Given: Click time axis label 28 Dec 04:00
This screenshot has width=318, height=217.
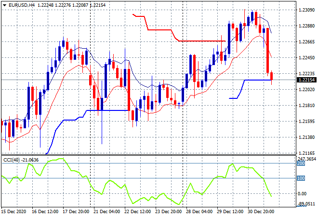Looking at the screenshot, I should (199, 212).
